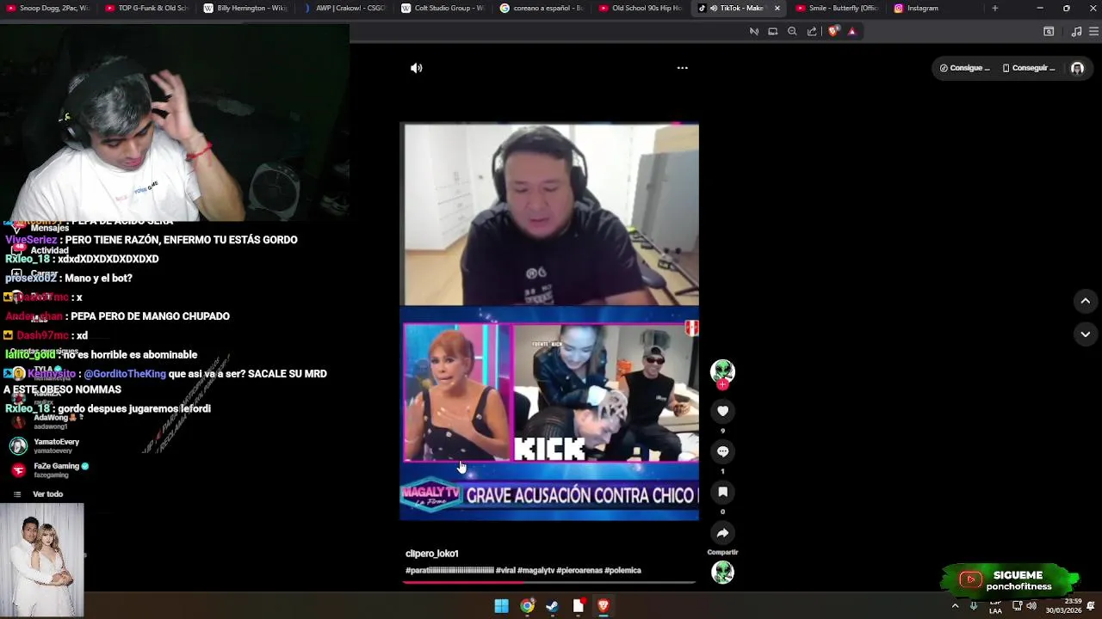Viewport: 1102px width, 619px height.
Task: Like the video with heart icon
Action: [x=722, y=411]
